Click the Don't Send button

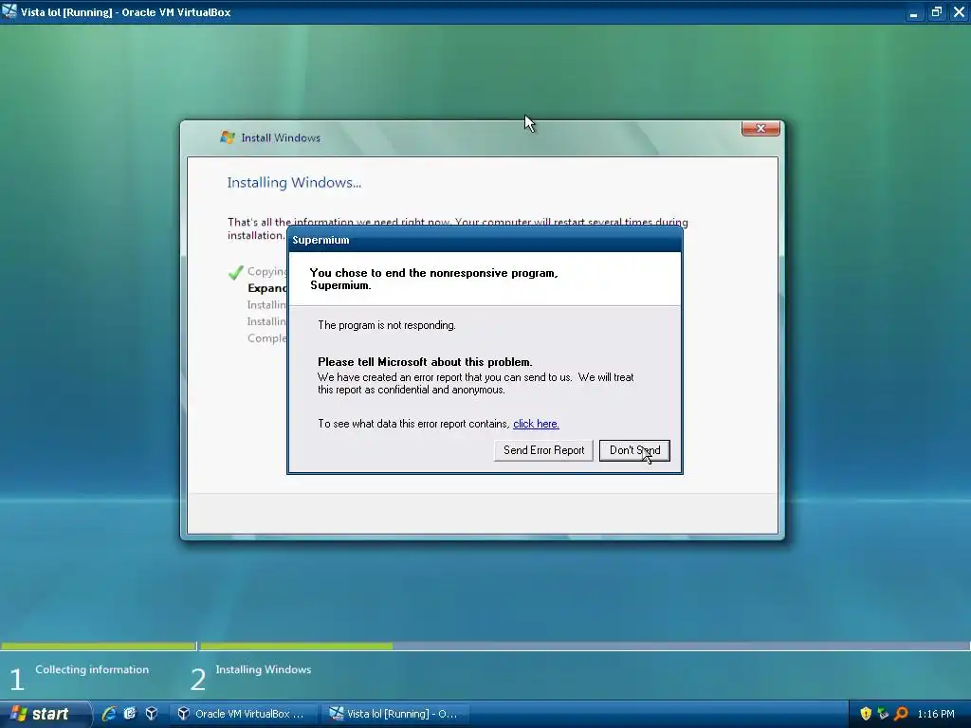pyautogui.click(x=634, y=450)
